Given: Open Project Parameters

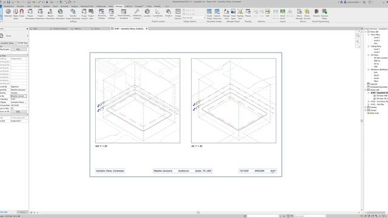Looking at the screenshot, I should [x=40, y=13].
